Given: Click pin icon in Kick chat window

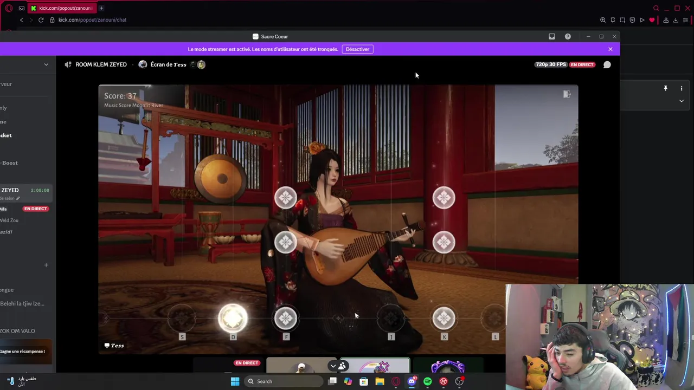Looking at the screenshot, I should pyautogui.click(x=665, y=88).
